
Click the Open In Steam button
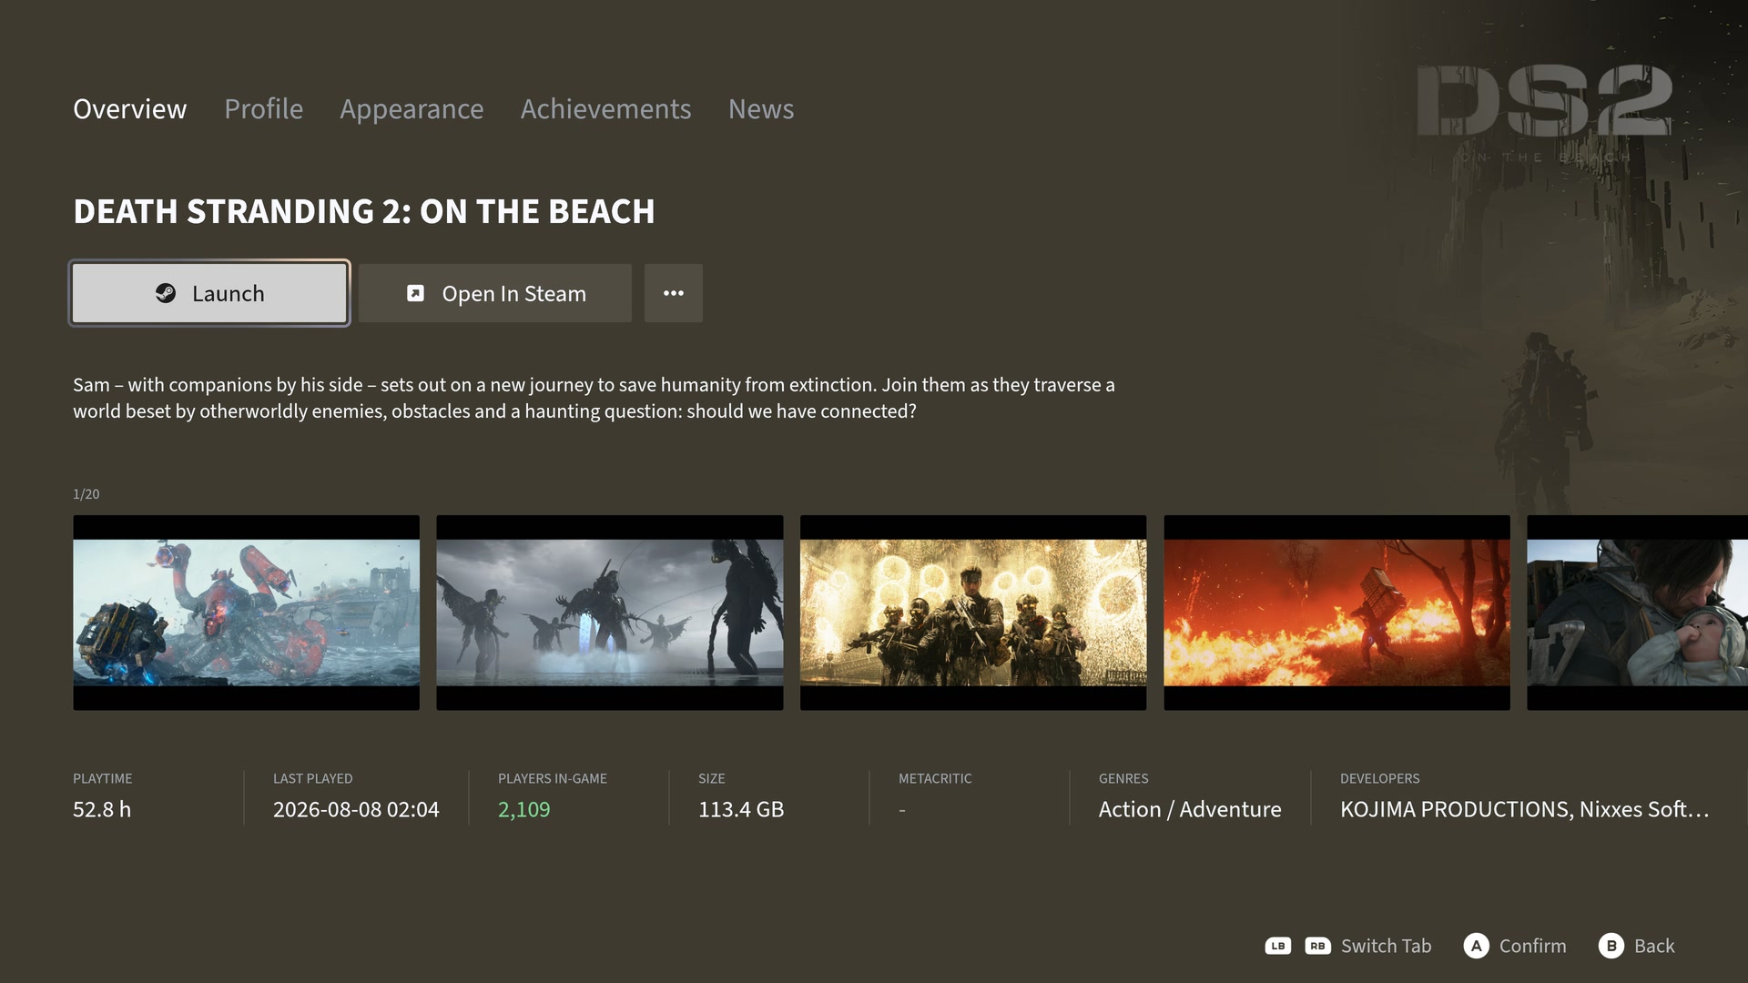click(494, 293)
